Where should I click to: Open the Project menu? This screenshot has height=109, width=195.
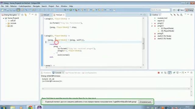[51, 6]
